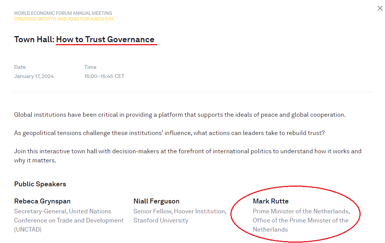
Task: Open the Niall Ferguson speaker name
Action: coord(157,201)
